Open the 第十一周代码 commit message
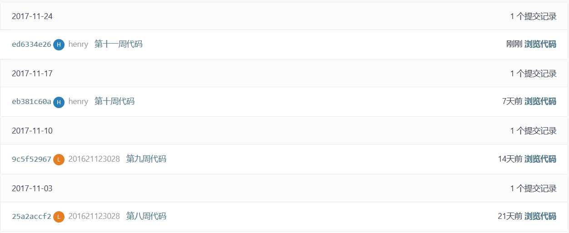The height and width of the screenshot is (233, 569). pos(118,45)
